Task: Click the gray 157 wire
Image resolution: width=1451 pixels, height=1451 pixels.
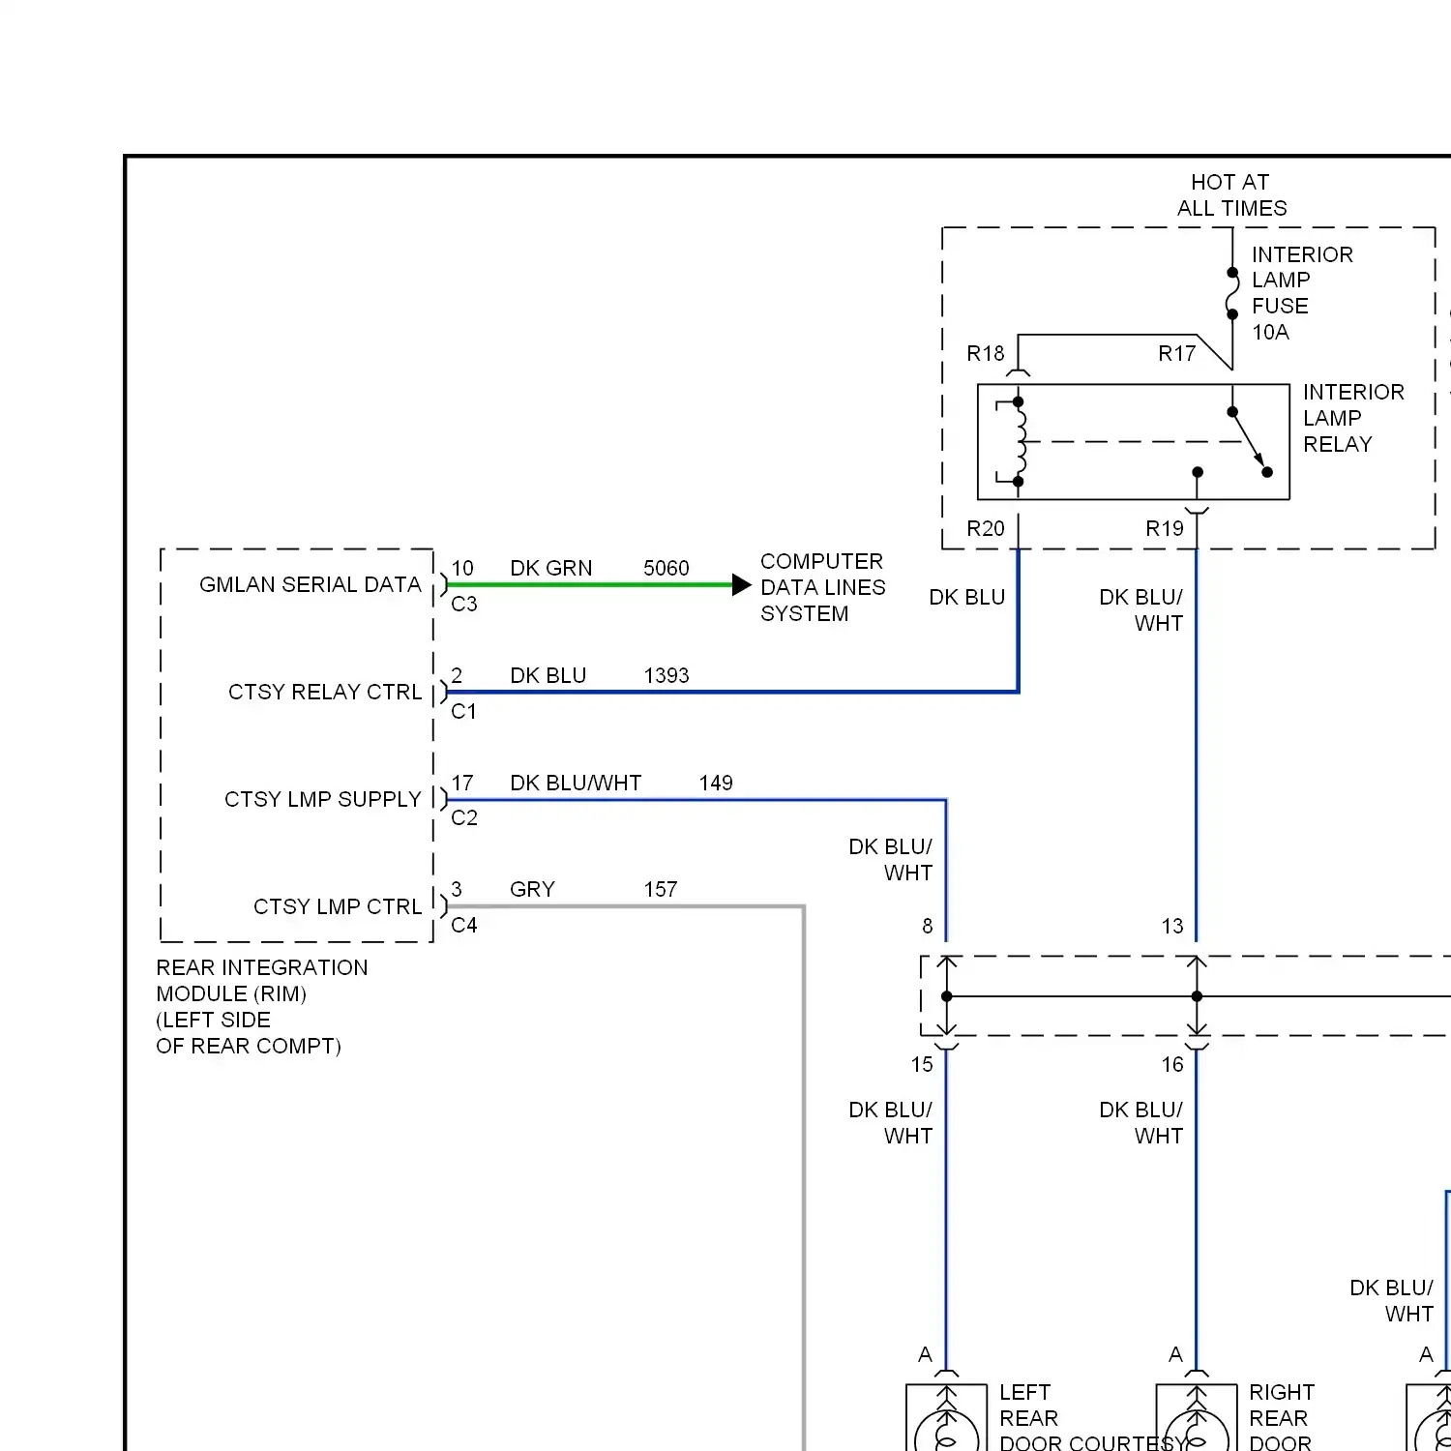Action: (804, 1161)
